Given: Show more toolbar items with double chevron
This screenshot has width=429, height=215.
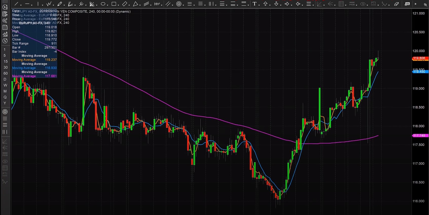Looking at the screenshot, I should [x=415, y=4].
